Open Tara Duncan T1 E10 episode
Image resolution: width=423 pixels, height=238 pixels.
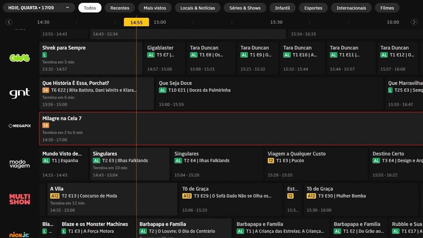tap(303, 58)
